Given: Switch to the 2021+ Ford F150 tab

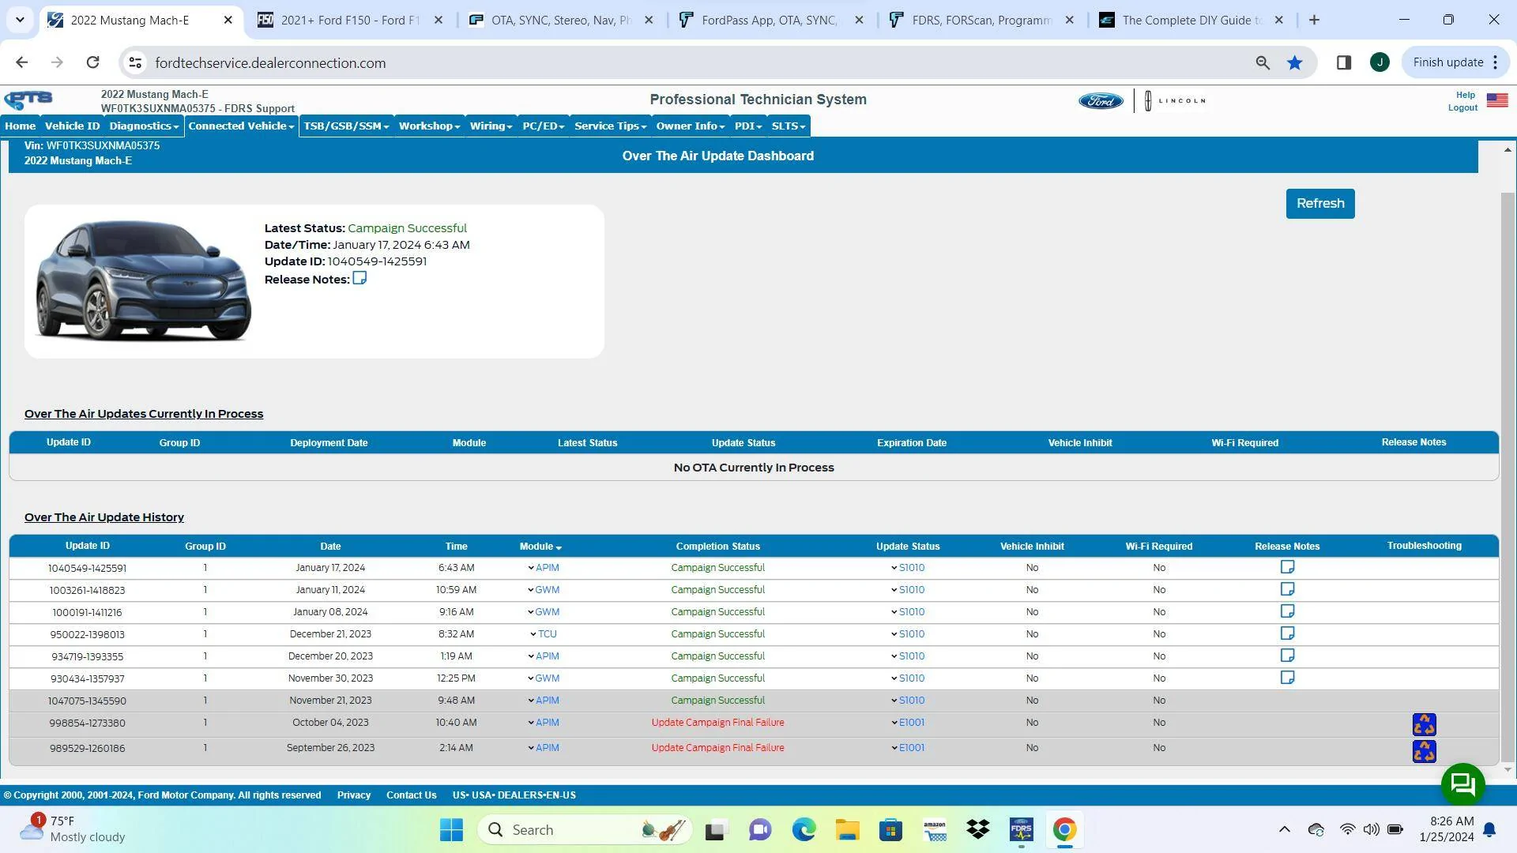Looking at the screenshot, I should 351,21.
